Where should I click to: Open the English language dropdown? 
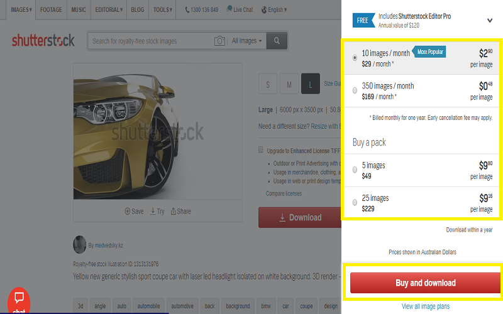click(277, 10)
